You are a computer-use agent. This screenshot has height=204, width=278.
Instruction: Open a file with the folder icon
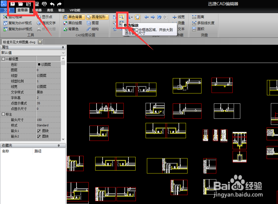(21, 4)
